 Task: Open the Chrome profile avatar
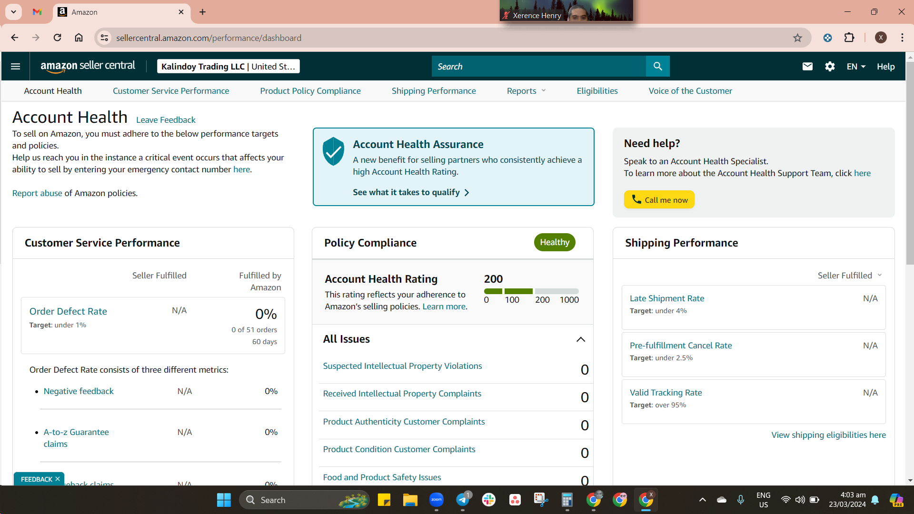tap(881, 38)
